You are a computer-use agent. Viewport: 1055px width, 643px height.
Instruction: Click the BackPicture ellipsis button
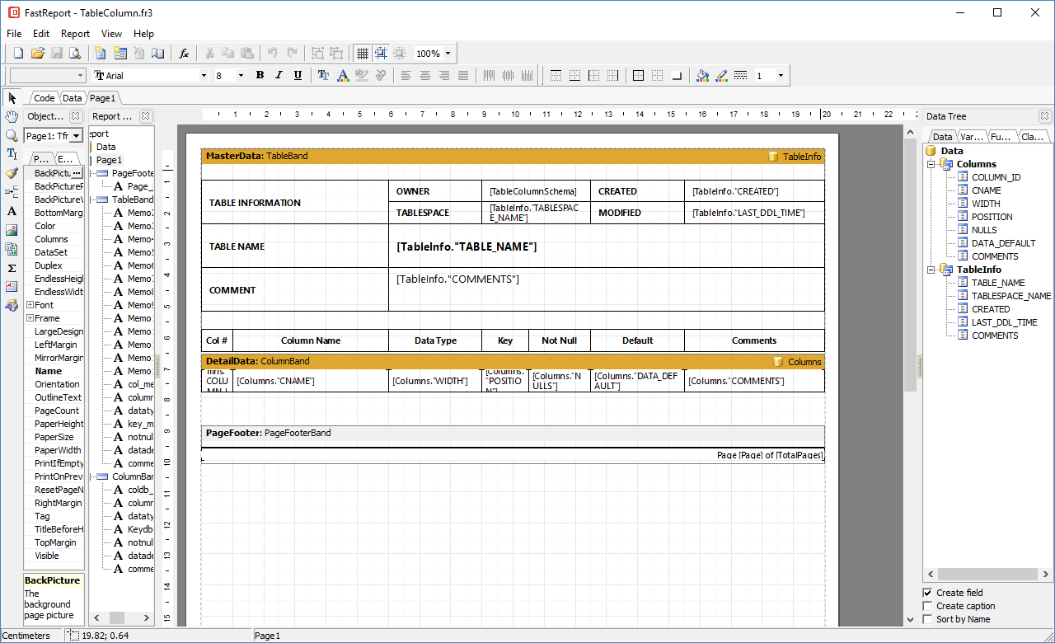(77, 173)
